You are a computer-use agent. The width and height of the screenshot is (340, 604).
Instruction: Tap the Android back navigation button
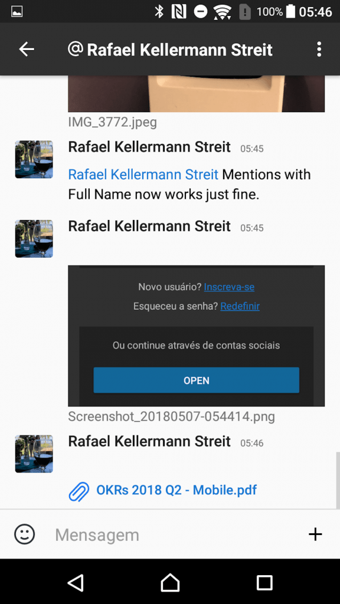pos(76,583)
